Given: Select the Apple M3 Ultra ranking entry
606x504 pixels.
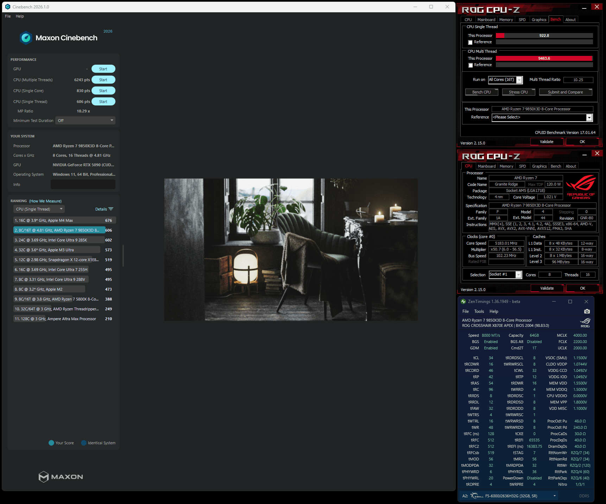Looking at the screenshot, I should [65, 250].
